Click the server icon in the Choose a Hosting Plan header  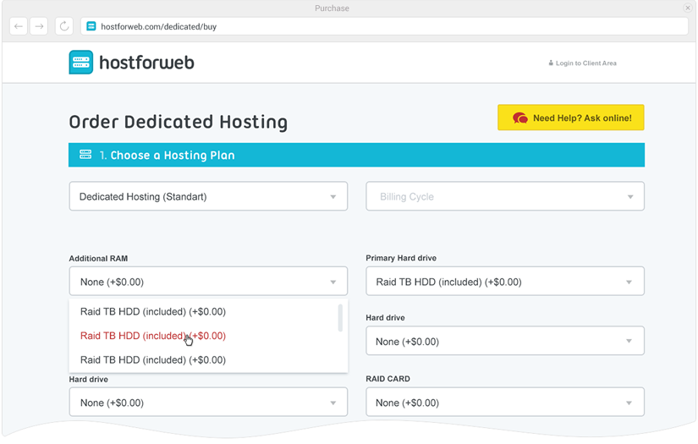click(85, 155)
